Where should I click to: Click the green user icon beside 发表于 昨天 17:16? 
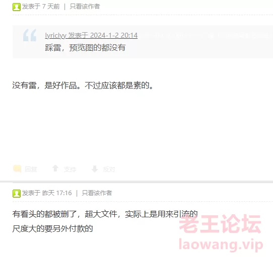(17, 194)
